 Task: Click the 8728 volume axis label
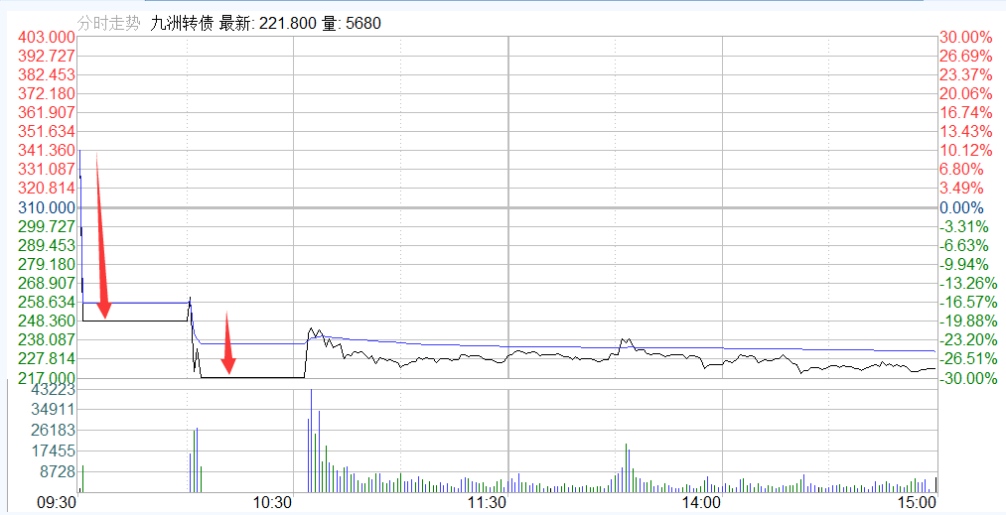(x=59, y=471)
